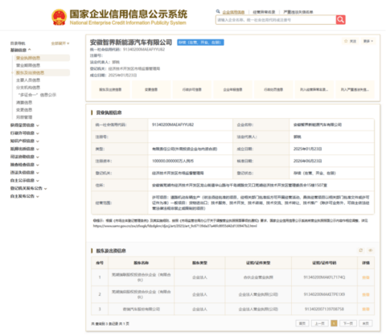Switch to the 严重违法失信名单 search tab

point(298,12)
